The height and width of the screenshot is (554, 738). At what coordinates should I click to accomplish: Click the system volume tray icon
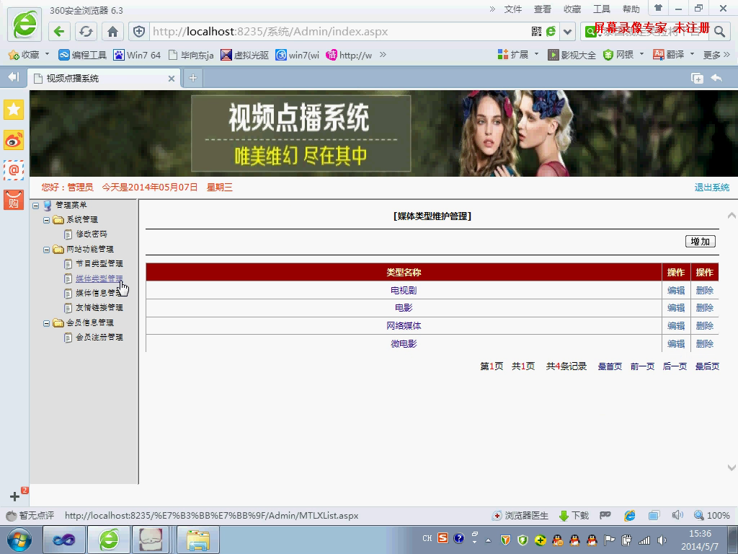tap(662, 540)
